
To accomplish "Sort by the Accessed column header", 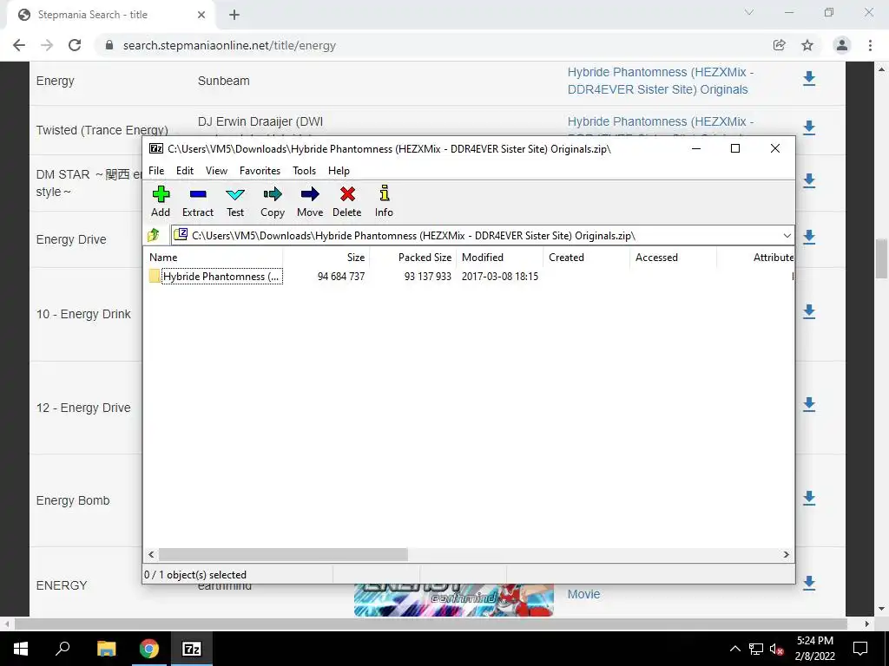I will 673,257.
